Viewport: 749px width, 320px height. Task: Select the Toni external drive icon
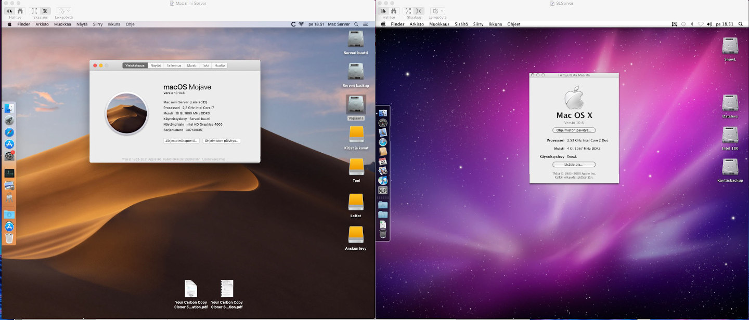click(x=356, y=167)
